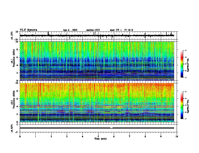Screen dimensions: 199x153
Task: Click the "VLF Spectra" plot title
Action: click(x=28, y=30)
